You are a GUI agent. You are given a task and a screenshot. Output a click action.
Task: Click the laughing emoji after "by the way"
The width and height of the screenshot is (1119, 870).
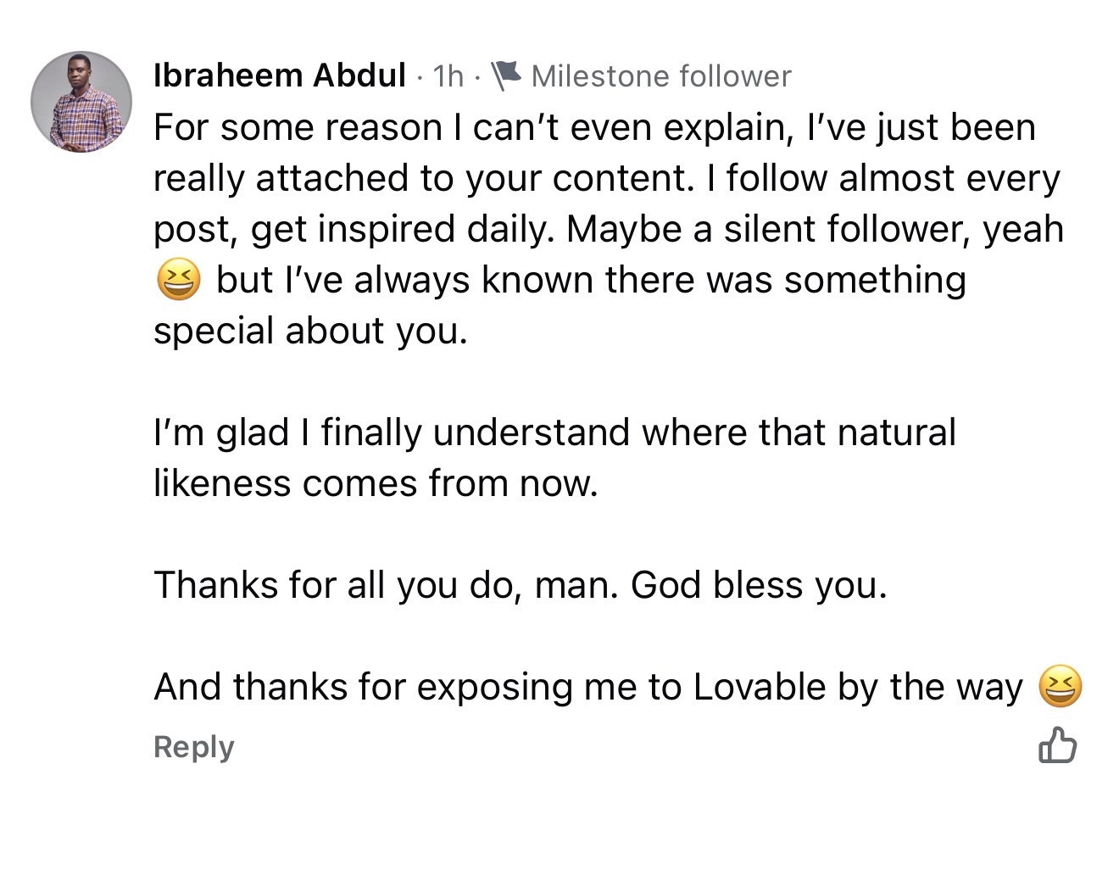(x=1060, y=687)
